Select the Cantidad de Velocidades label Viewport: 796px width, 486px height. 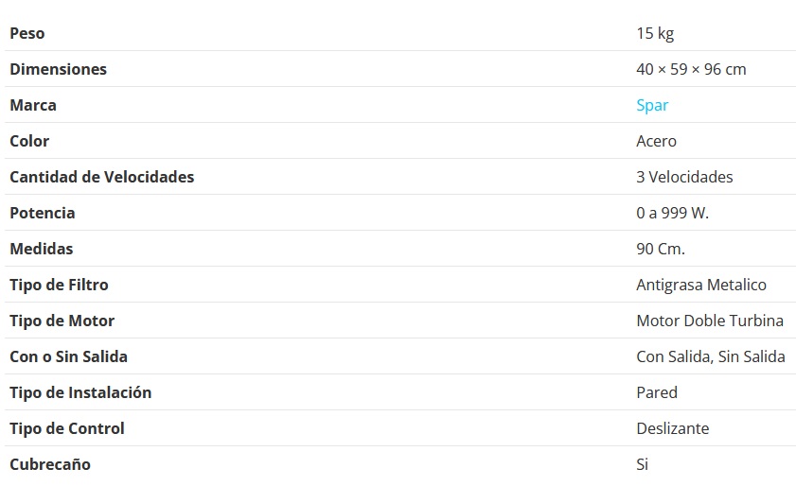(101, 177)
